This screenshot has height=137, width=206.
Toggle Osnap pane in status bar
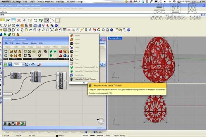click(x=107, y=136)
